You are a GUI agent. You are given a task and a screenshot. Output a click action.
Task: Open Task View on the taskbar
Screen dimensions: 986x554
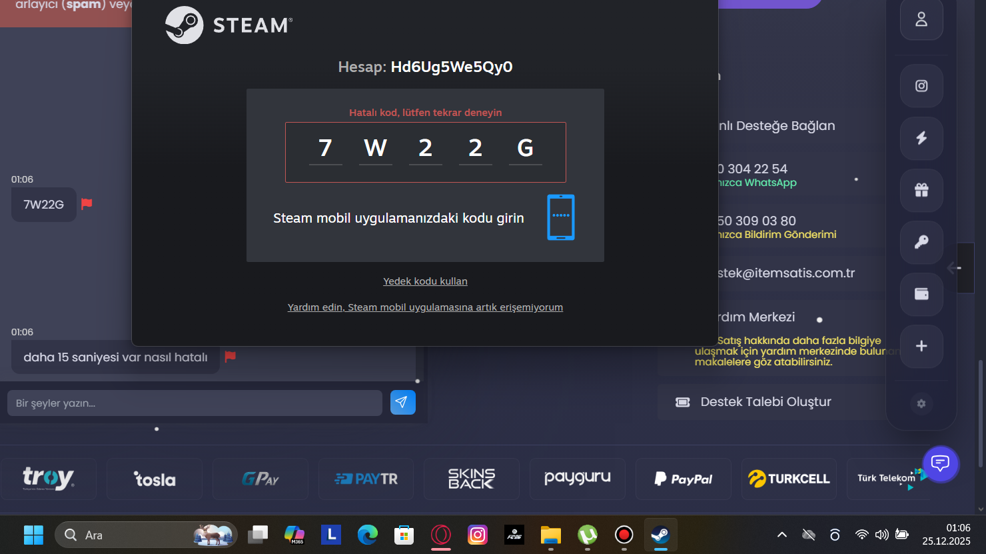point(258,535)
